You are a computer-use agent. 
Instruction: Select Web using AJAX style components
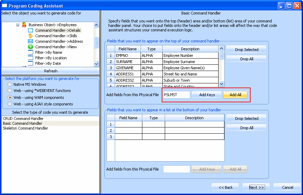(10, 104)
